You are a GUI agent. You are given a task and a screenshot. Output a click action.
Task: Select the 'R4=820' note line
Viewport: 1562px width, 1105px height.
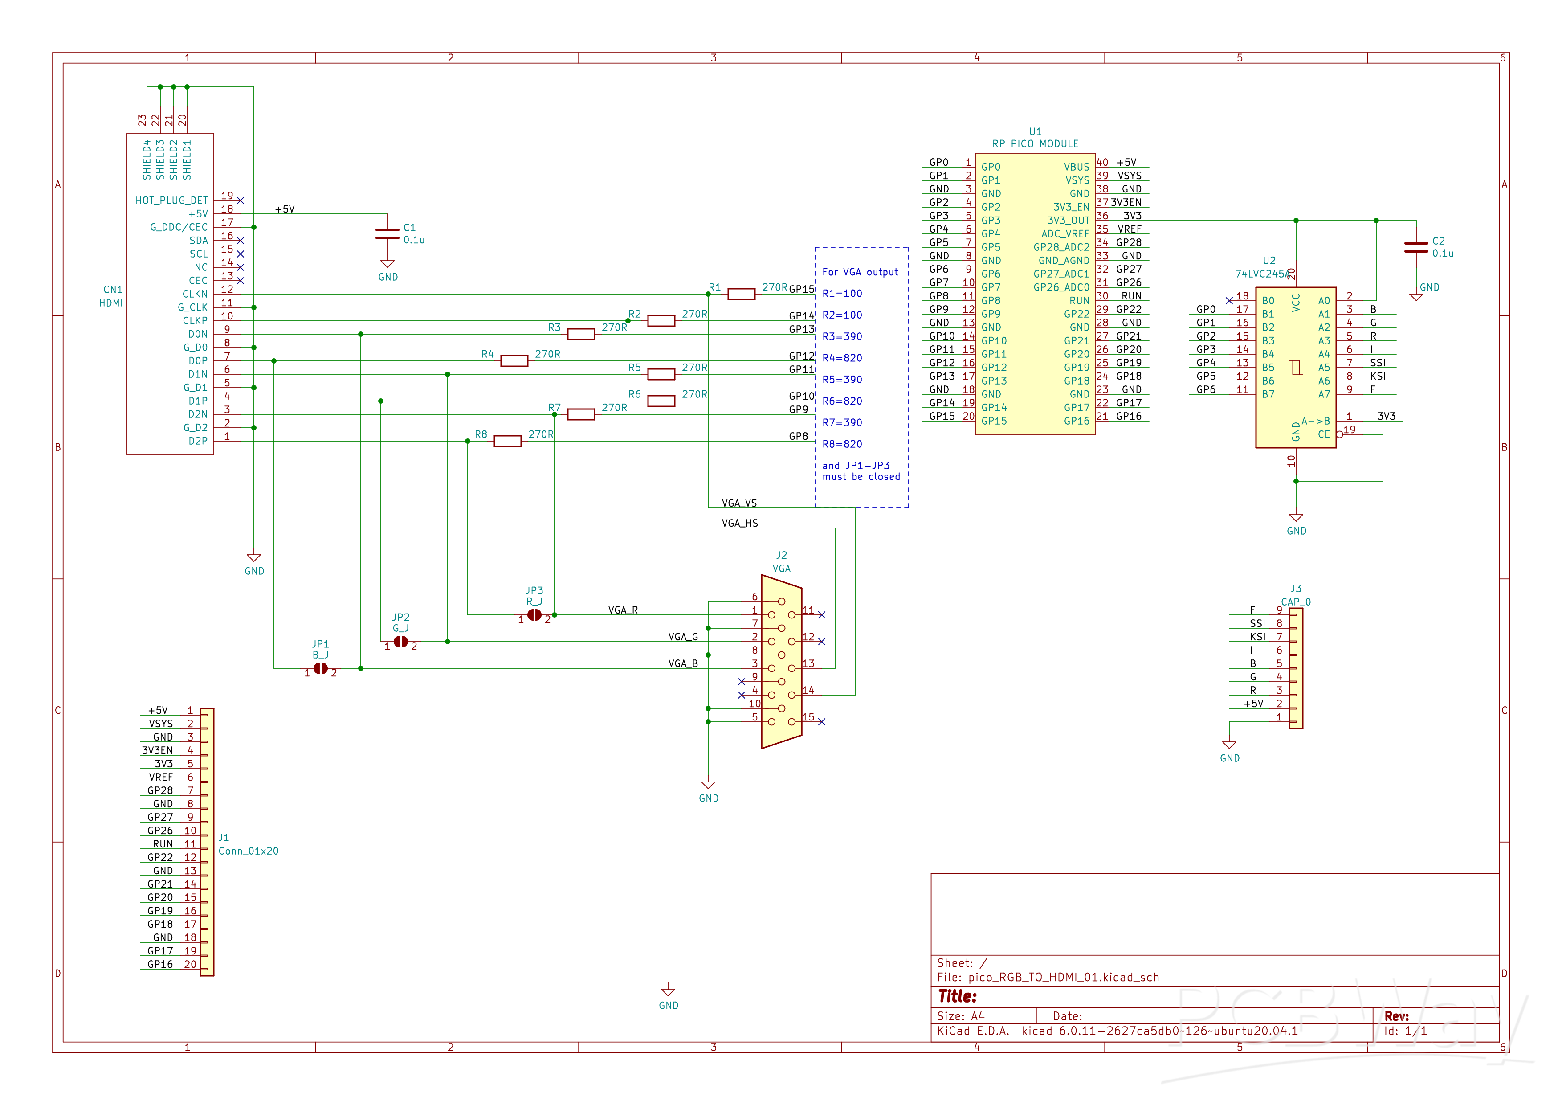point(842,358)
